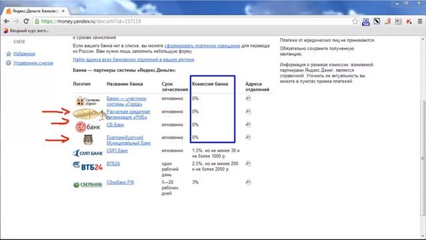426x240 pixels.
Task: Go back with the browser back arrow
Action: tap(7, 21)
